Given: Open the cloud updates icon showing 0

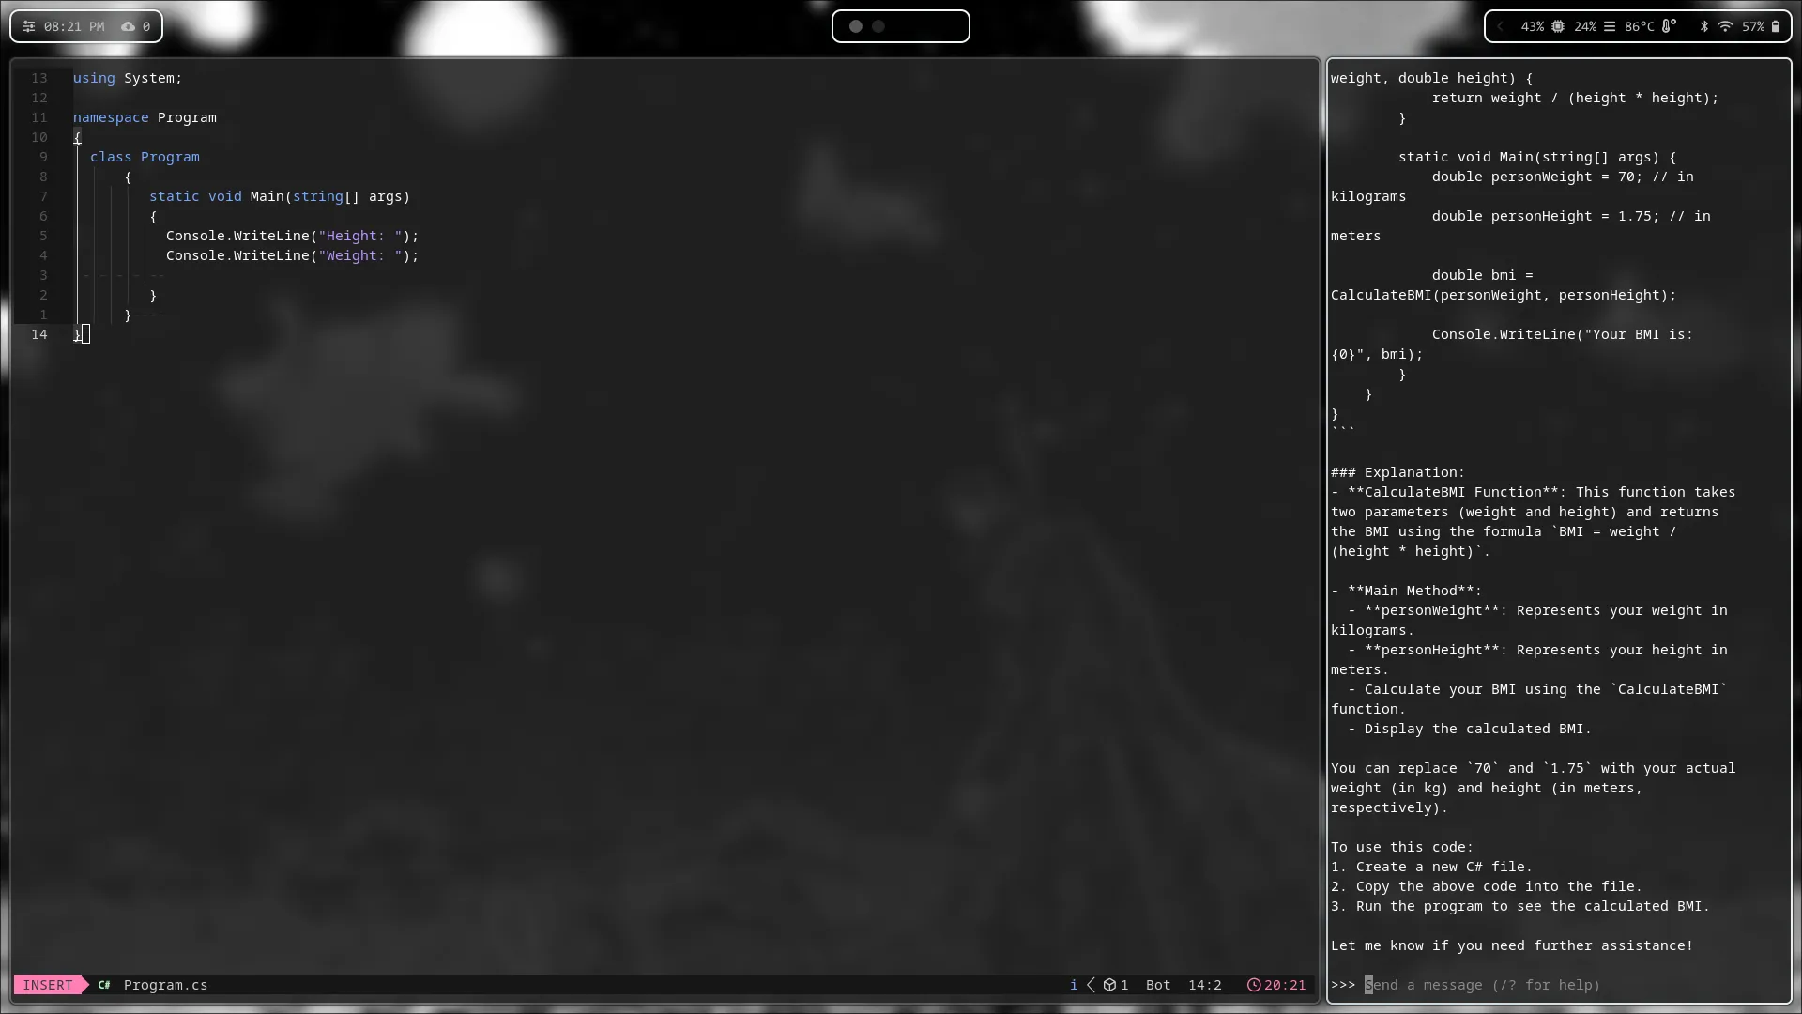Looking at the screenshot, I should coord(129,26).
